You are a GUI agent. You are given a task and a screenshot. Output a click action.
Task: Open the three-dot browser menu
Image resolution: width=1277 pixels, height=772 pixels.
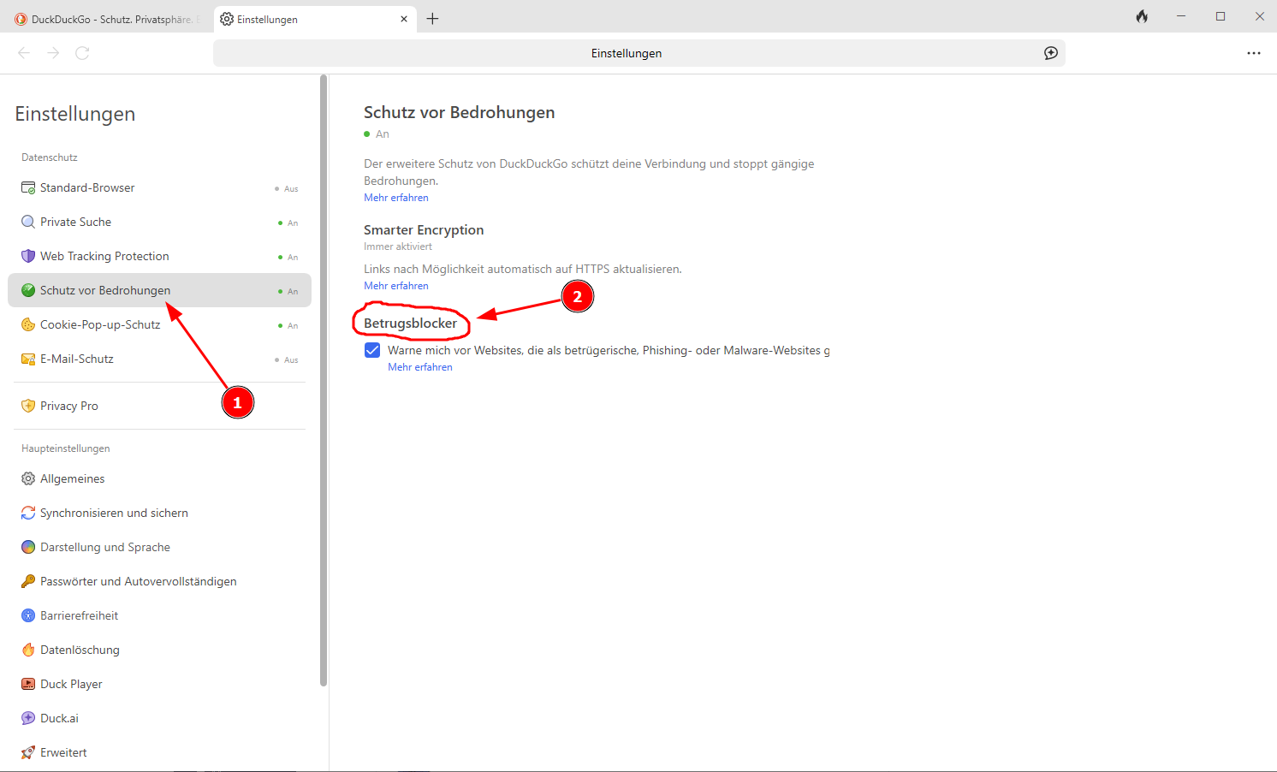1253,53
